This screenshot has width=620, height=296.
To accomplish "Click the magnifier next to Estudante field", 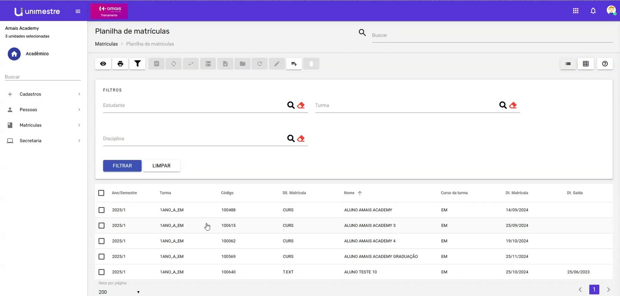I will [x=291, y=105].
